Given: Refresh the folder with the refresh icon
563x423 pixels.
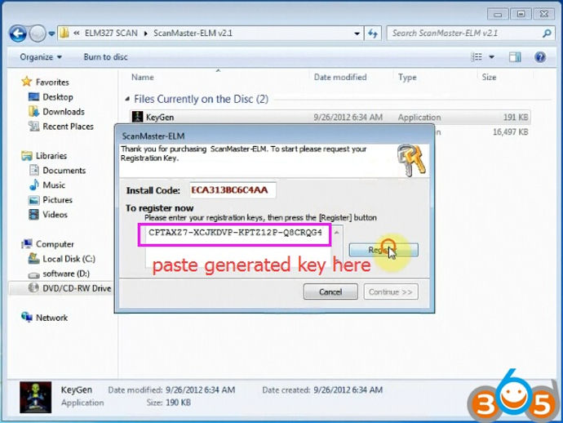Looking at the screenshot, I should (373, 33).
